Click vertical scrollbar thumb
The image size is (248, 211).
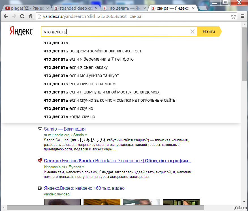[244, 54]
